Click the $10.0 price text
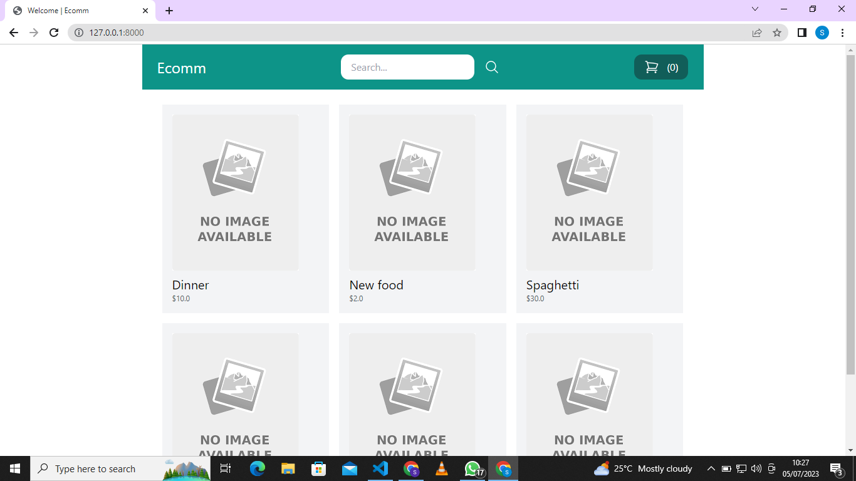The height and width of the screenshot is (481, 856). (x=181, y=299)
